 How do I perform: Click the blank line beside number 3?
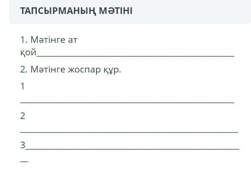pyautogui.click(x=132, y=148)
